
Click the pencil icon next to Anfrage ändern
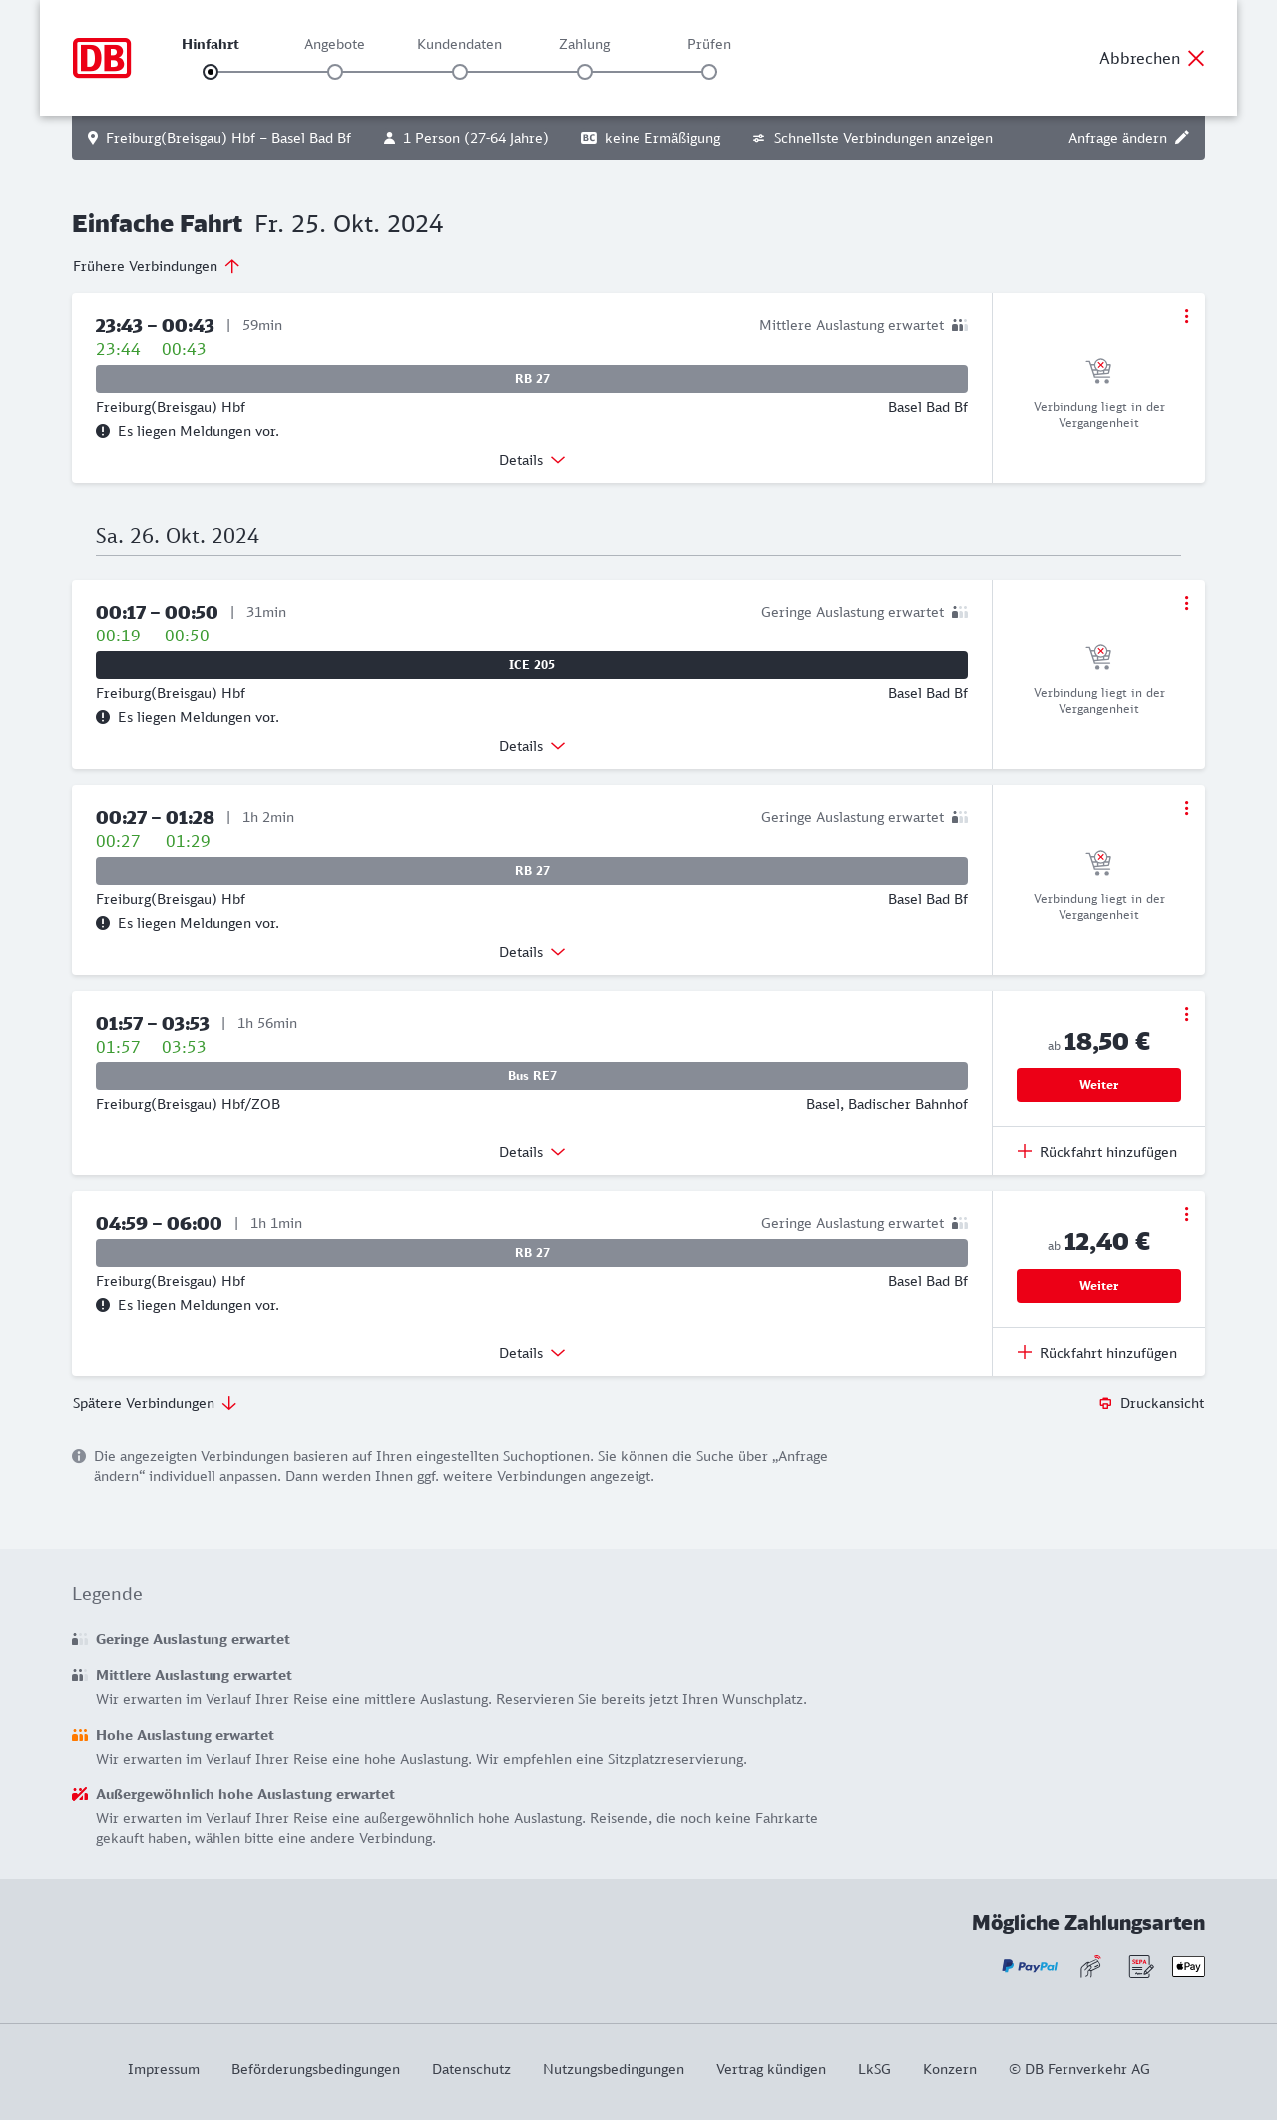(1182, 138)
